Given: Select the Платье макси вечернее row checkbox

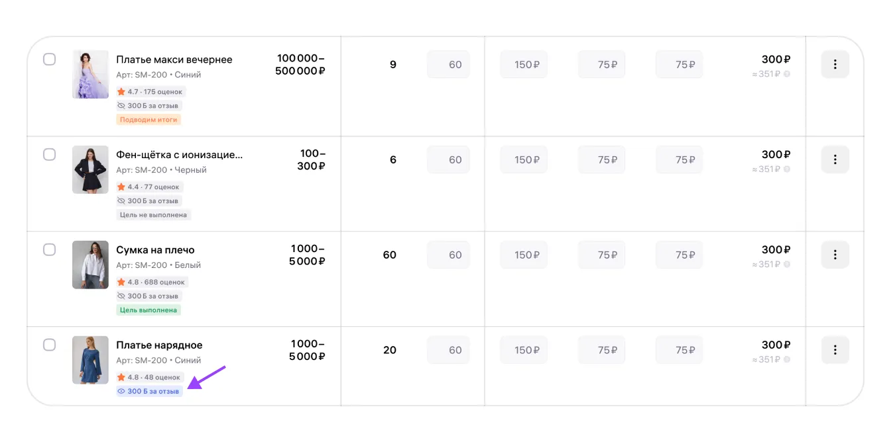Looking at the screenshot, I should (50, 60).
